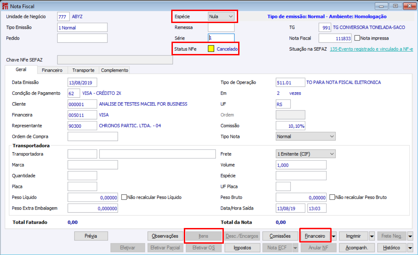Click the Tipo de Operação code field
Image resolution: width=418 pixels, height=255 pixels.
click(x=290, y=82)
